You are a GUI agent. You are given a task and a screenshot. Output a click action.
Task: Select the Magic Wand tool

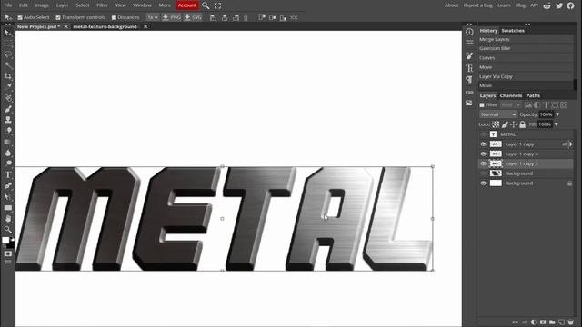[x=8, y=65]
